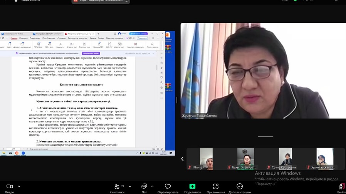Open the Преобразовать ribbon tab
The width and height of the screenshot is (346, 194).
pyautogui.click(x=49, y=38)
